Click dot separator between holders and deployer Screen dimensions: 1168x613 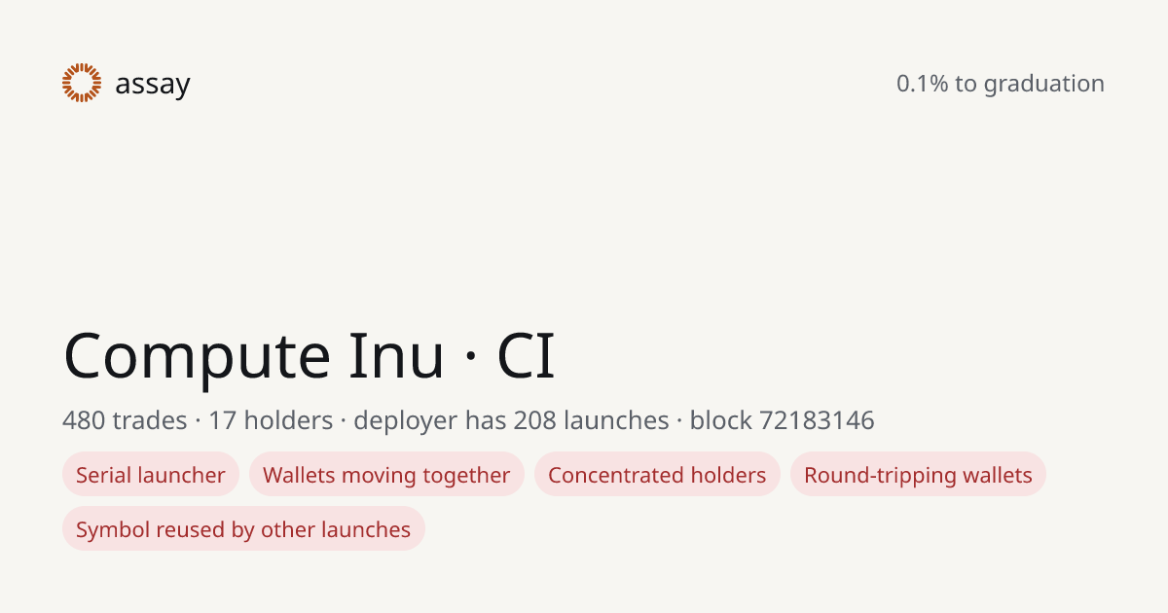coord(343,421)
